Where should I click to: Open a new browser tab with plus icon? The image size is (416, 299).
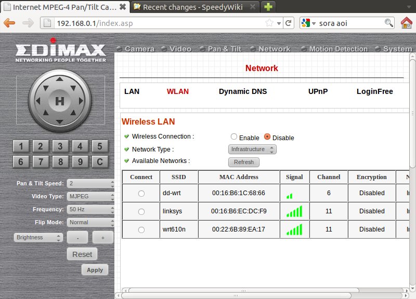tap(268, 7)
